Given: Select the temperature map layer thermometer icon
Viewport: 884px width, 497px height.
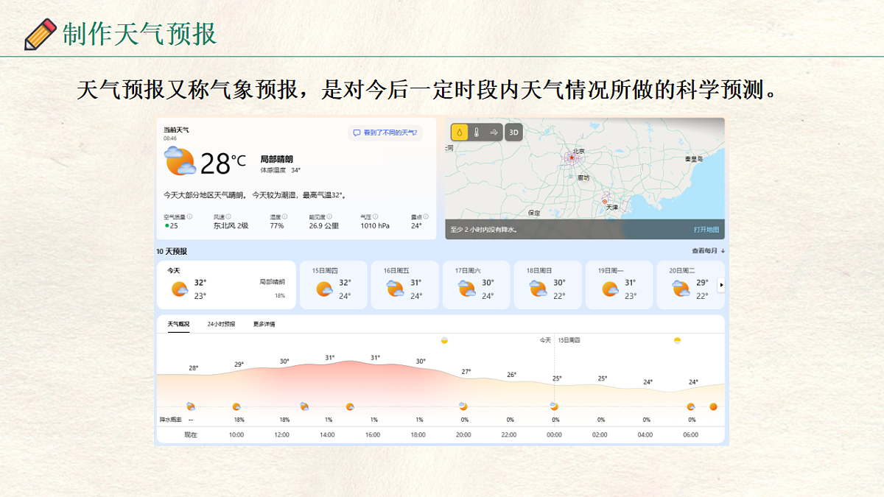Looking at the screenshot, I should (477, 133).
